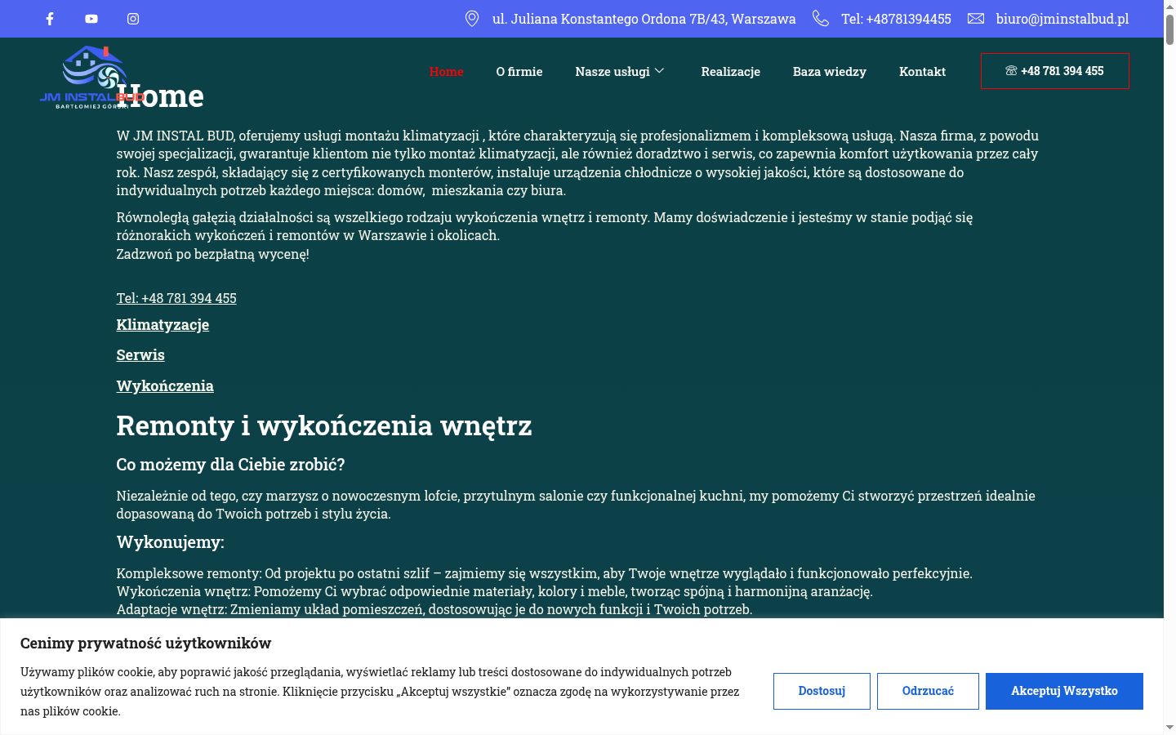
Task: Click the Co możemy dla Ciebie zrobić? subheading
Action: click(231, 465)
